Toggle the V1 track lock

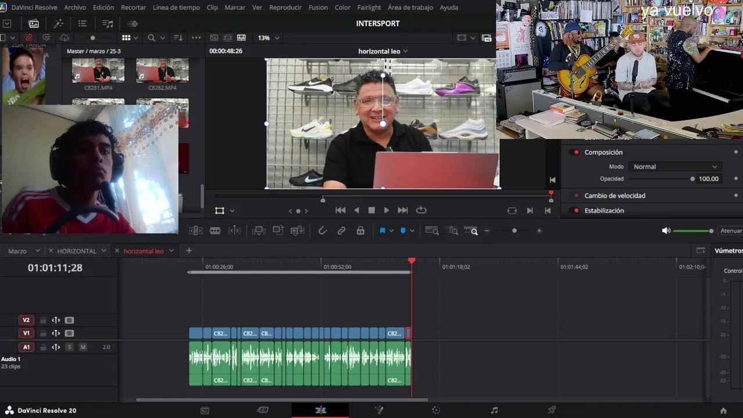[x=43, y=333]
